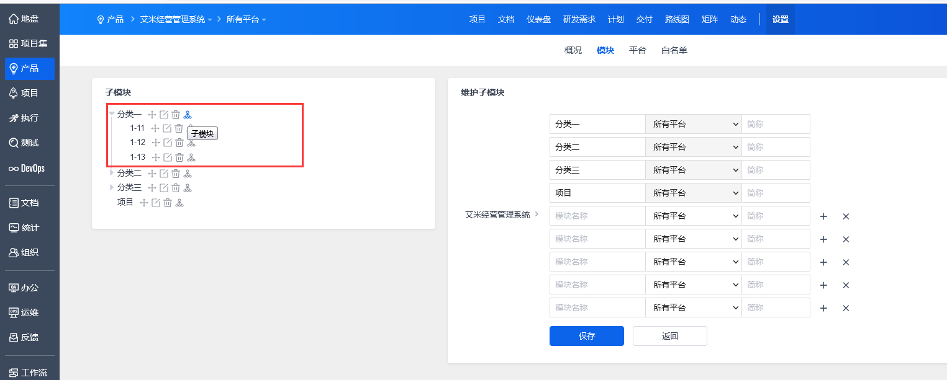The height and width of the screenshot is (380, 947).
Task: Click the delete icon for module 1-12
Action: (179, 143)
